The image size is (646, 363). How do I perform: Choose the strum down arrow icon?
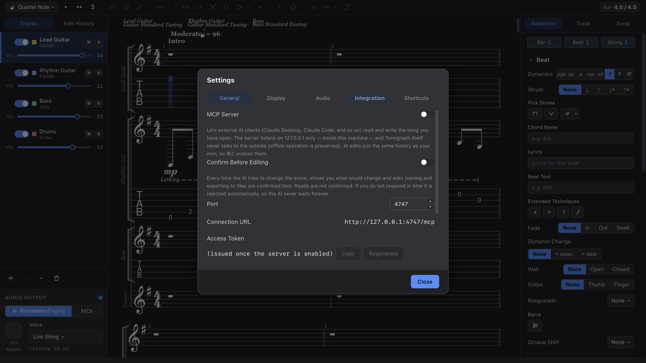click(x=587, y=90)
